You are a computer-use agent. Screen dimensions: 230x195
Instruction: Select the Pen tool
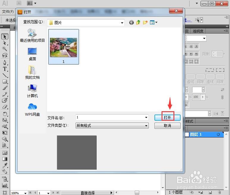(5, 63)
